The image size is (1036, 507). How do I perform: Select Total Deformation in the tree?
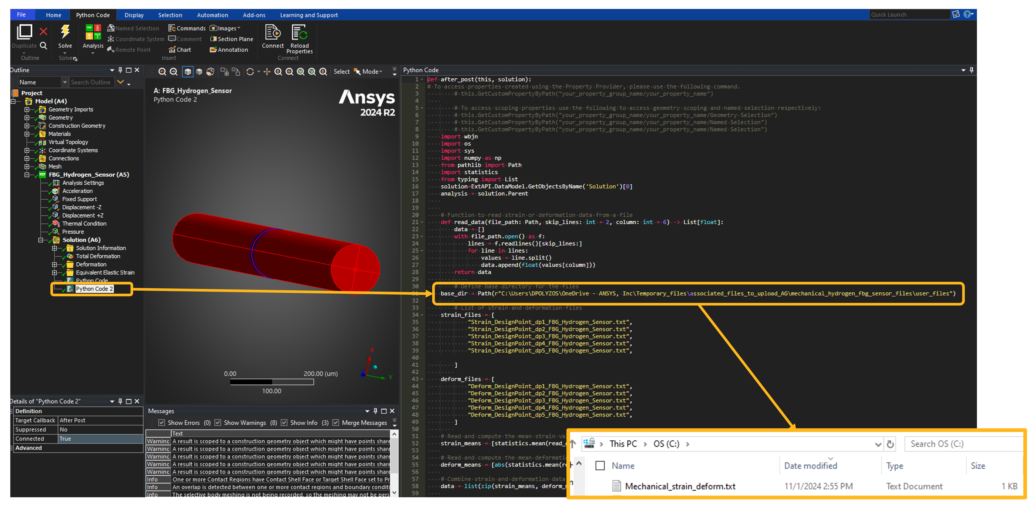pos(98,256)
